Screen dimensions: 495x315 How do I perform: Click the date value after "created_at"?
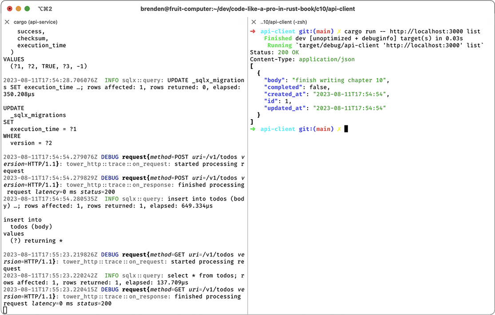349,94
